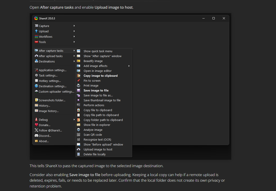Toggle Copy image to clipboard task
Screen dimensions: 276x191
coord(104,76)
